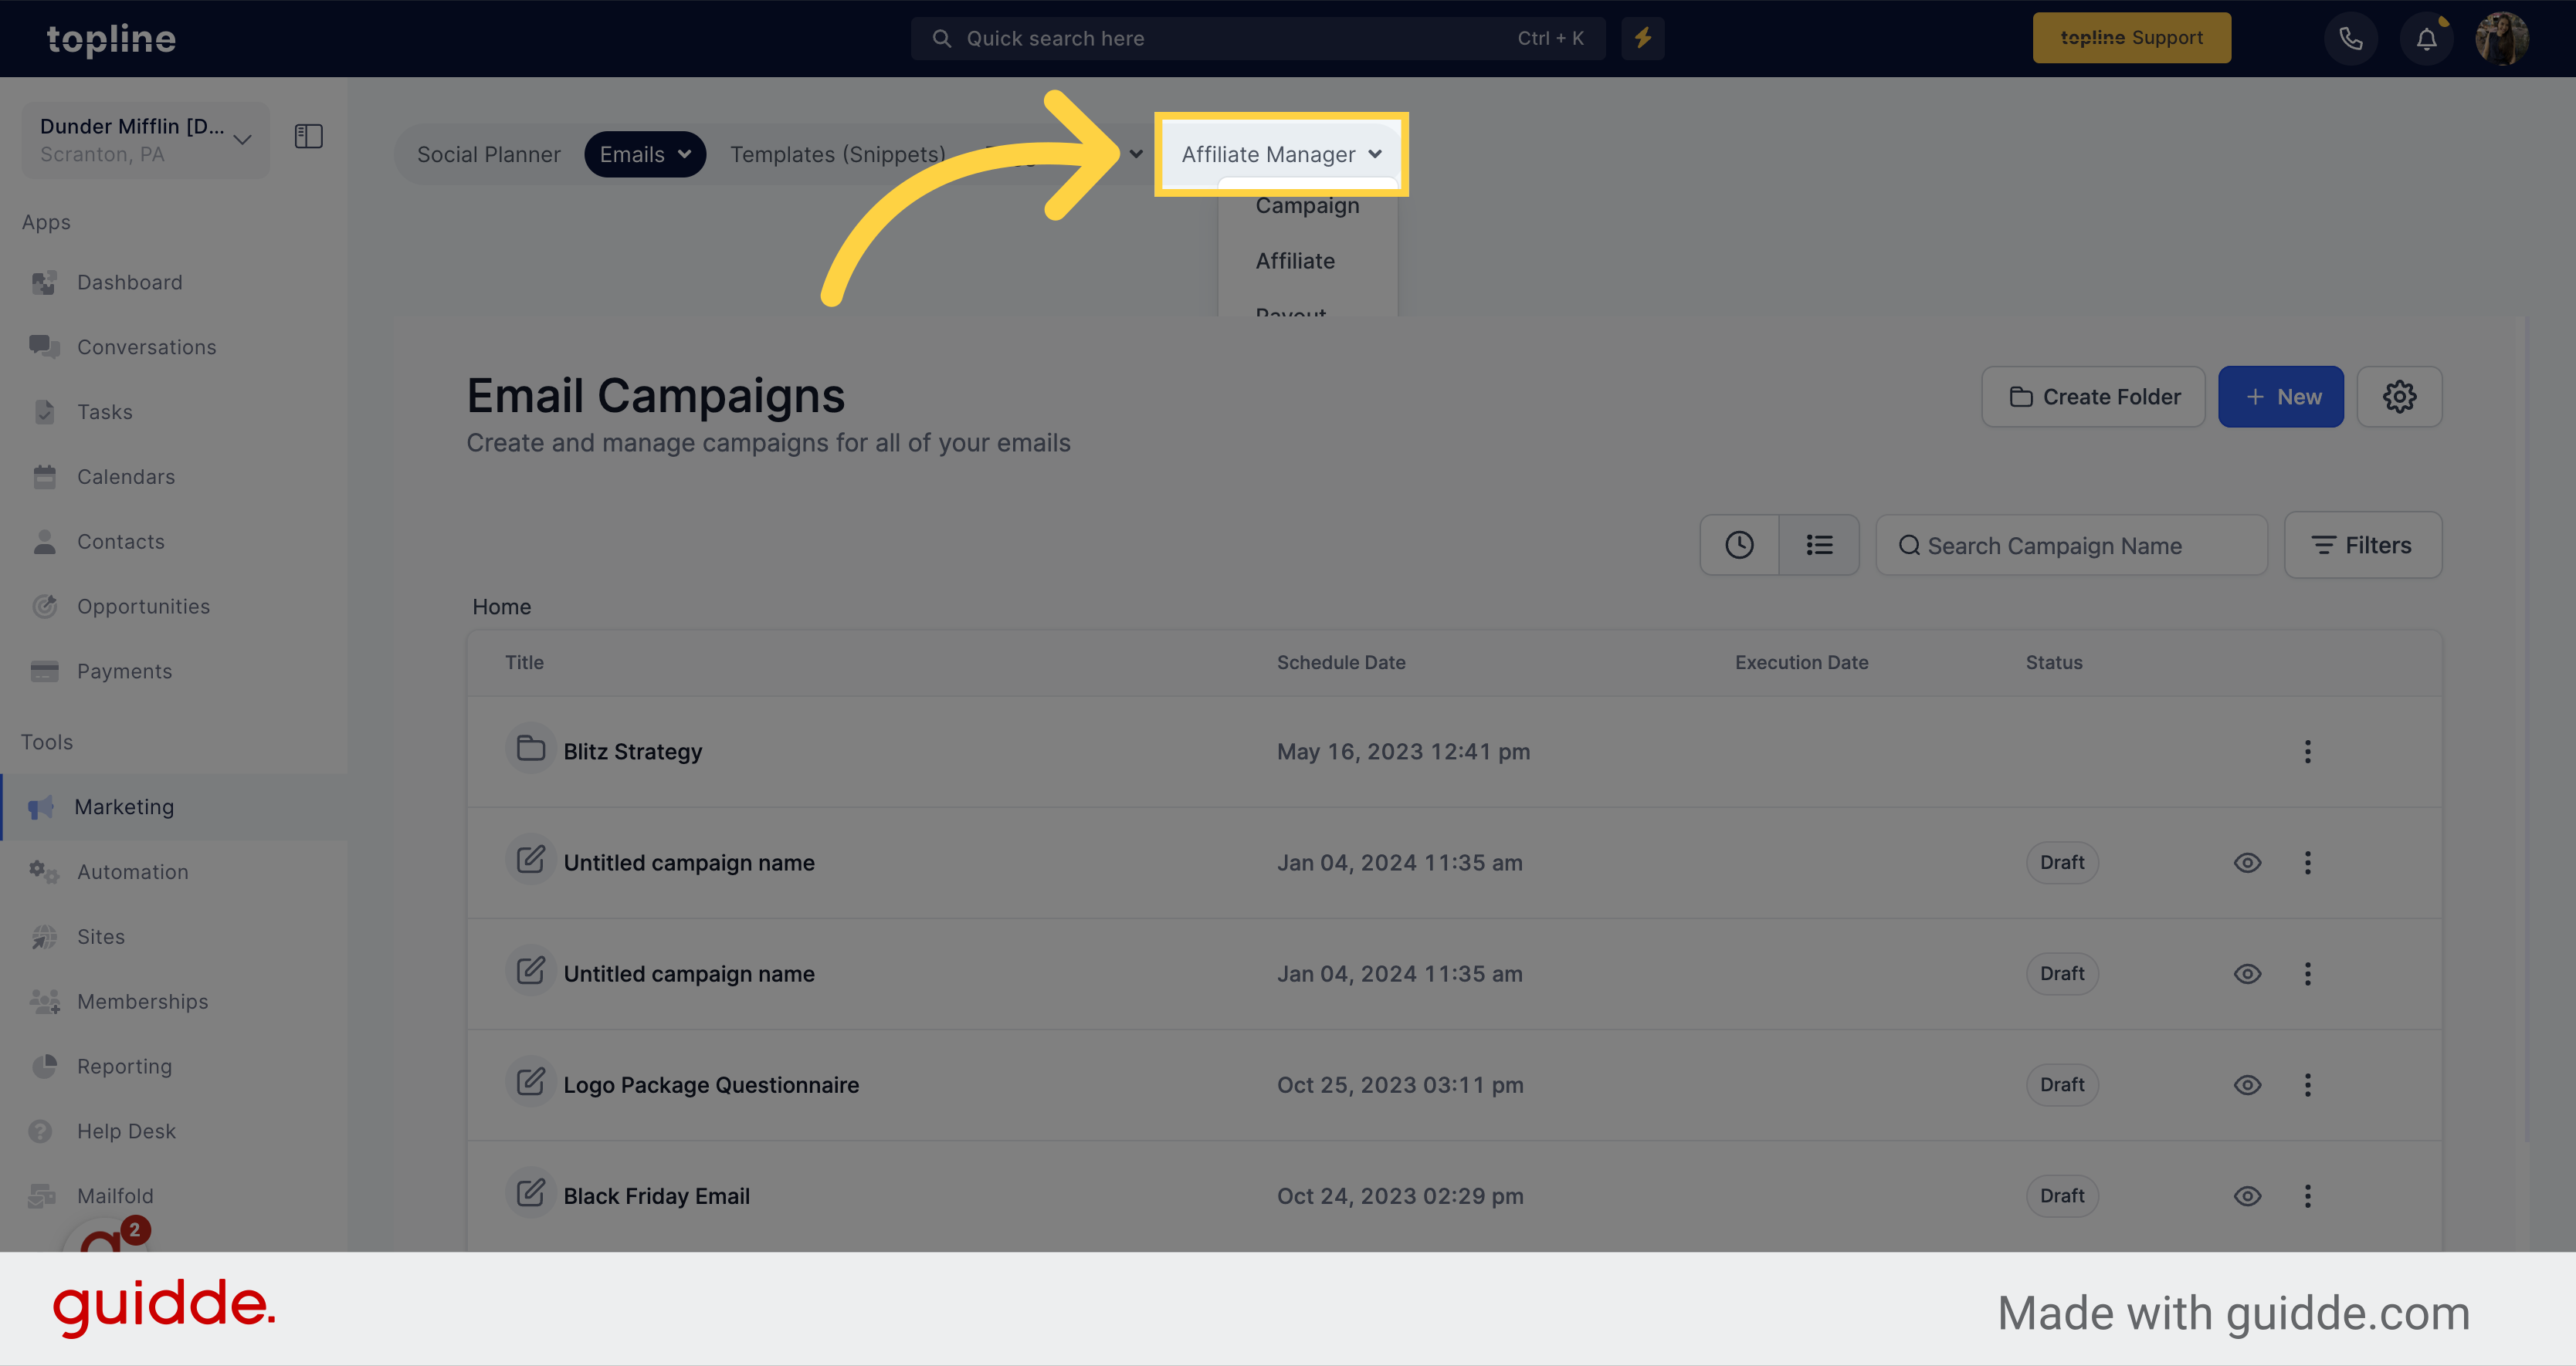Open Payments in the sidebar
The width and height of the screenshot is (2576, 1366).
pyautogui.click(x=125, y=671)
